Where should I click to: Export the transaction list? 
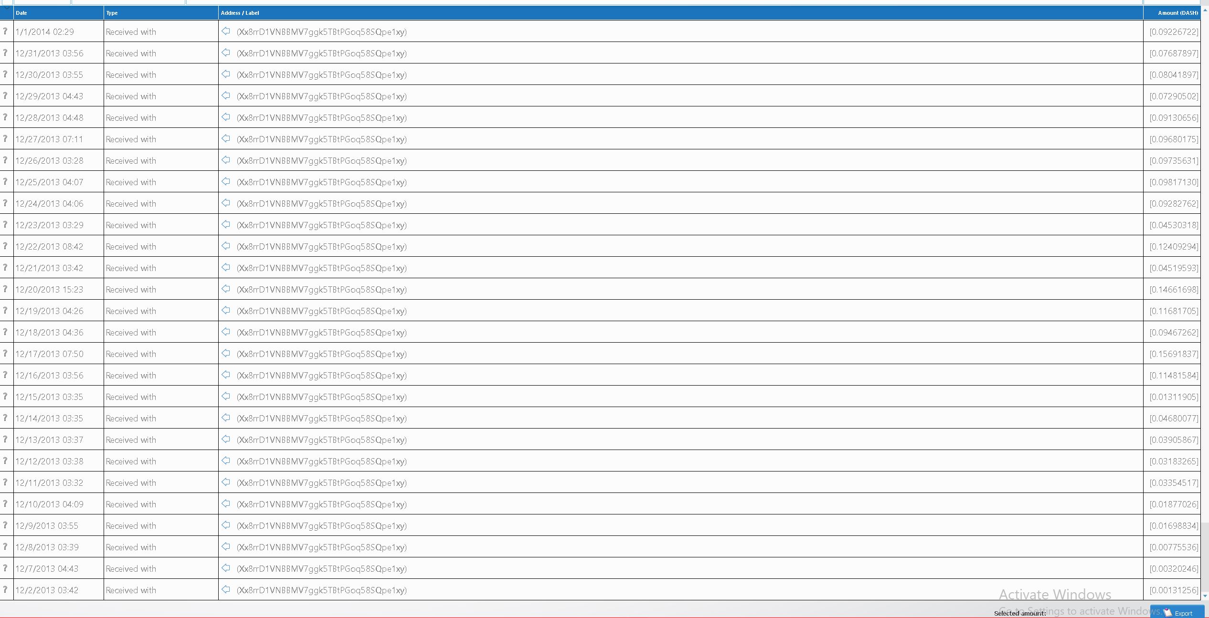pos(1177,613)
